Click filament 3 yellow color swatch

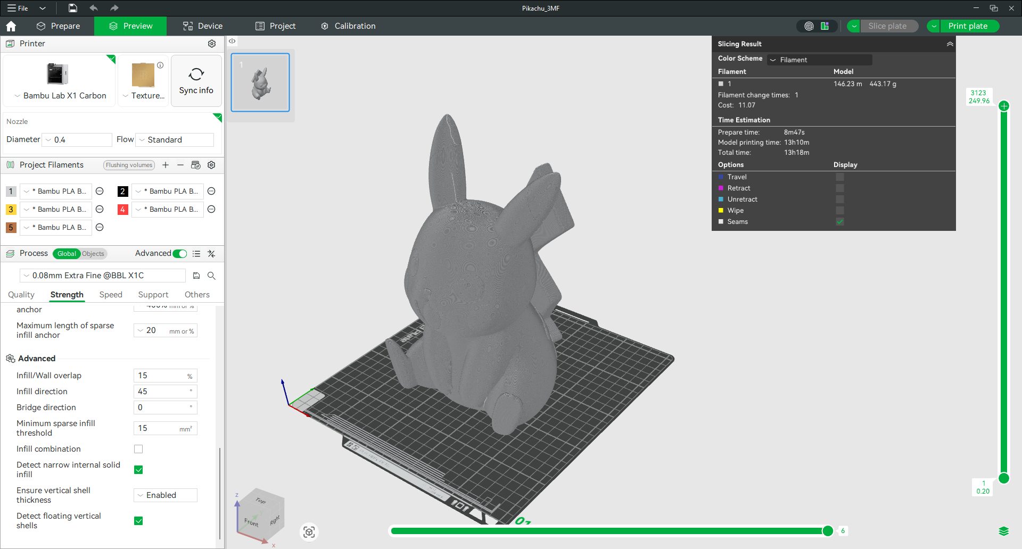point(11,210)
